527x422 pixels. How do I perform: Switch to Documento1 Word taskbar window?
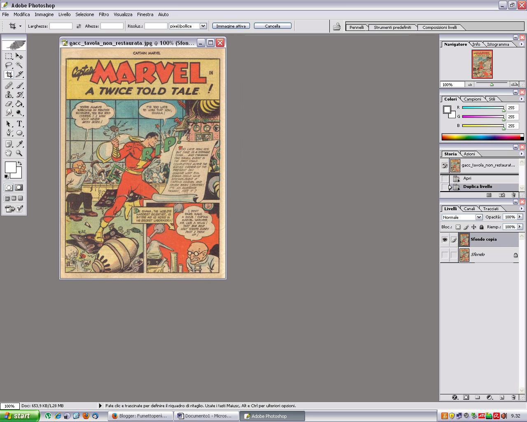pyautogui.click(x=208, y=416)
